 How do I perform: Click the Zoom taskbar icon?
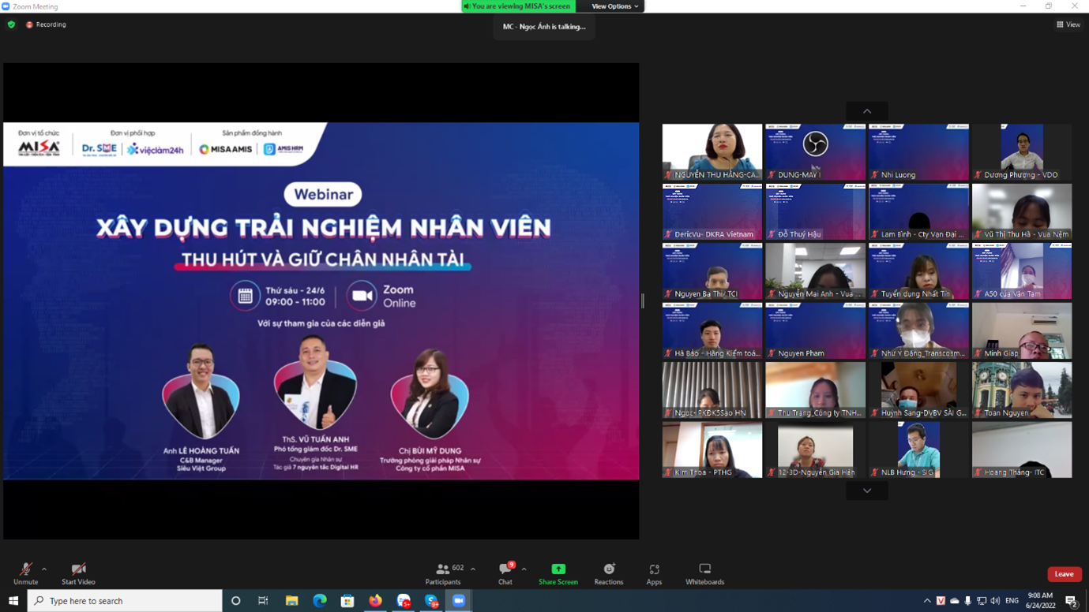tap(458, 601)
